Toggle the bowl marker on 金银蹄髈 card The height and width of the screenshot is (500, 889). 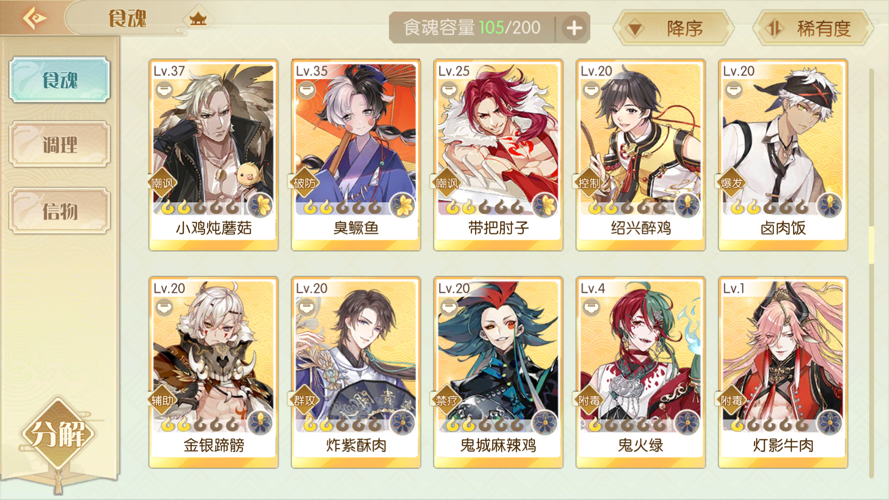tap(164, 307)
